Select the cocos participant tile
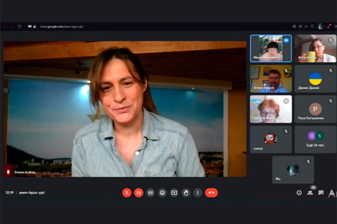Image resolution: width=337 pixels, height=224 pixels. 271,139
